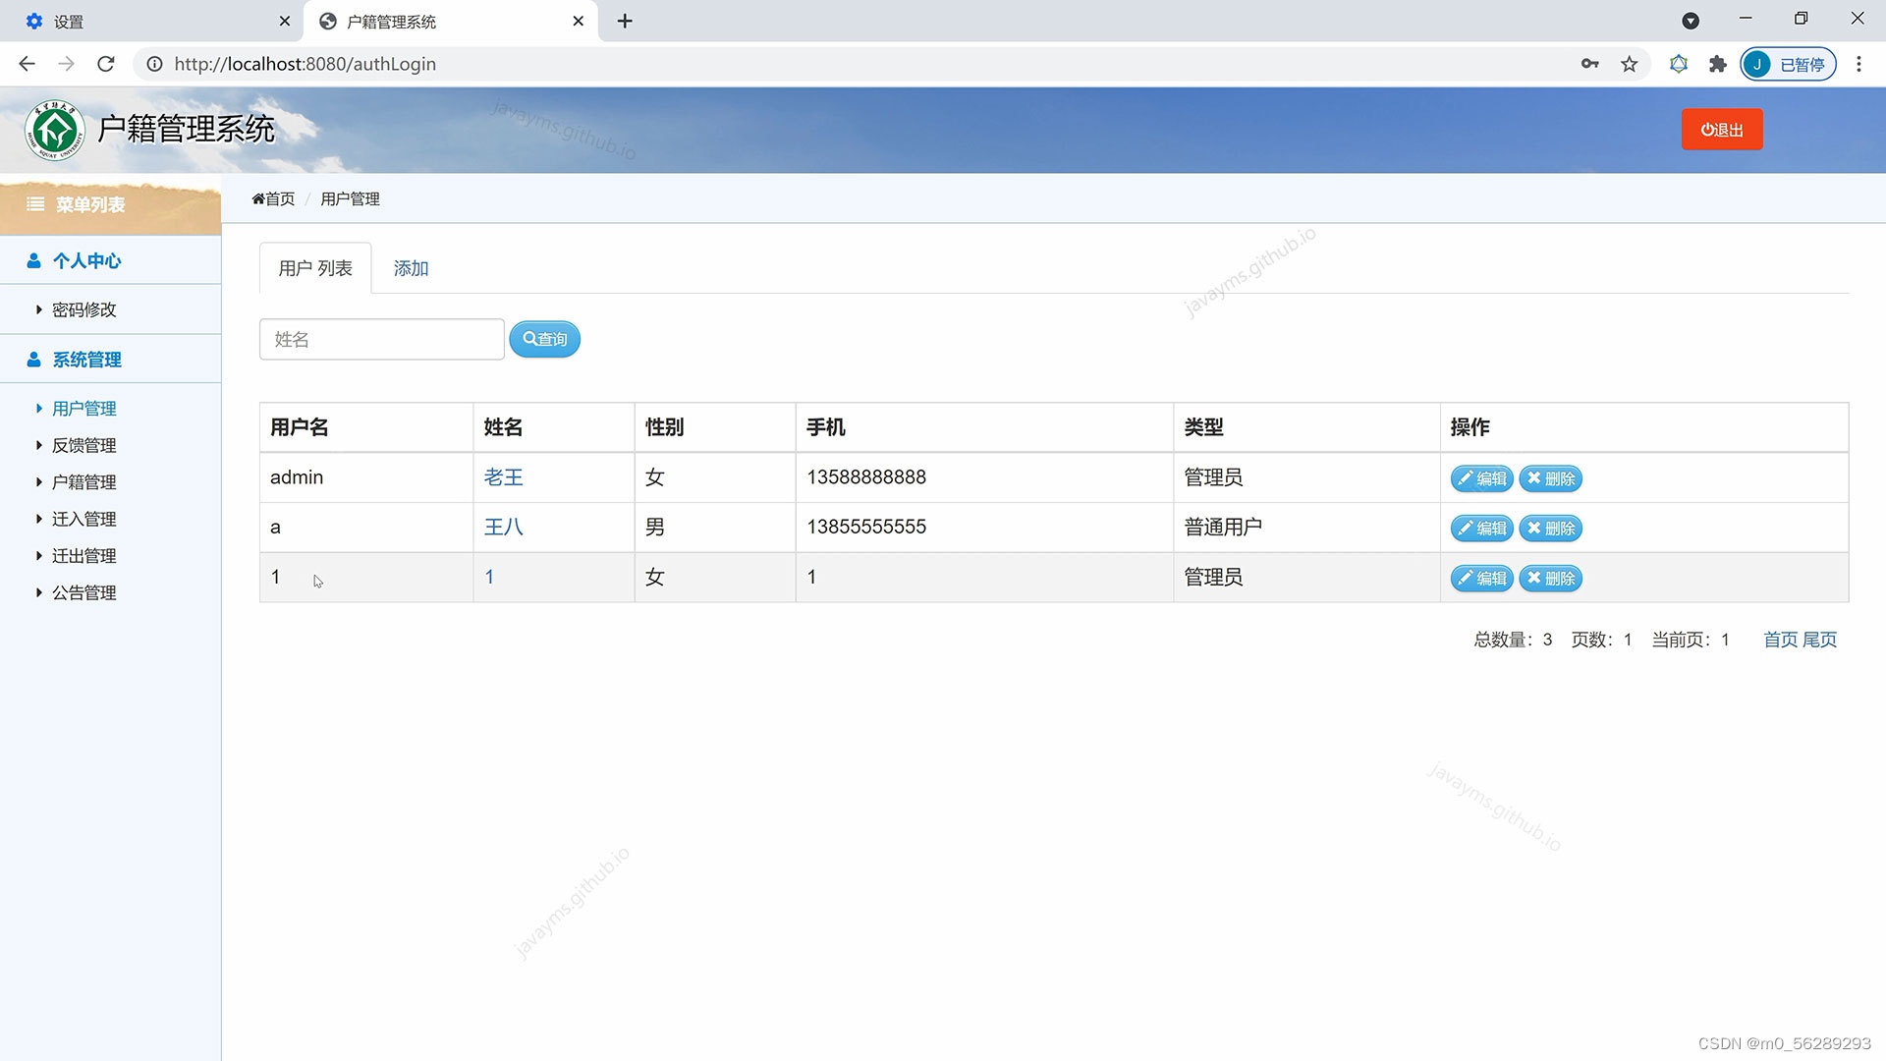Click the red 退出 logout button

(1721, 130)
